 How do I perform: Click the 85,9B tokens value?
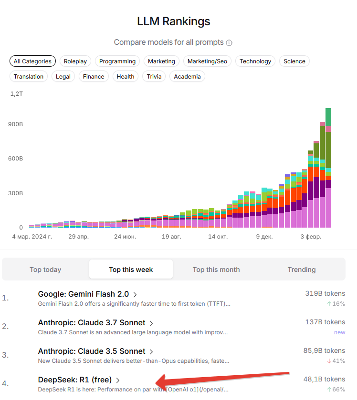coord(324,351)
